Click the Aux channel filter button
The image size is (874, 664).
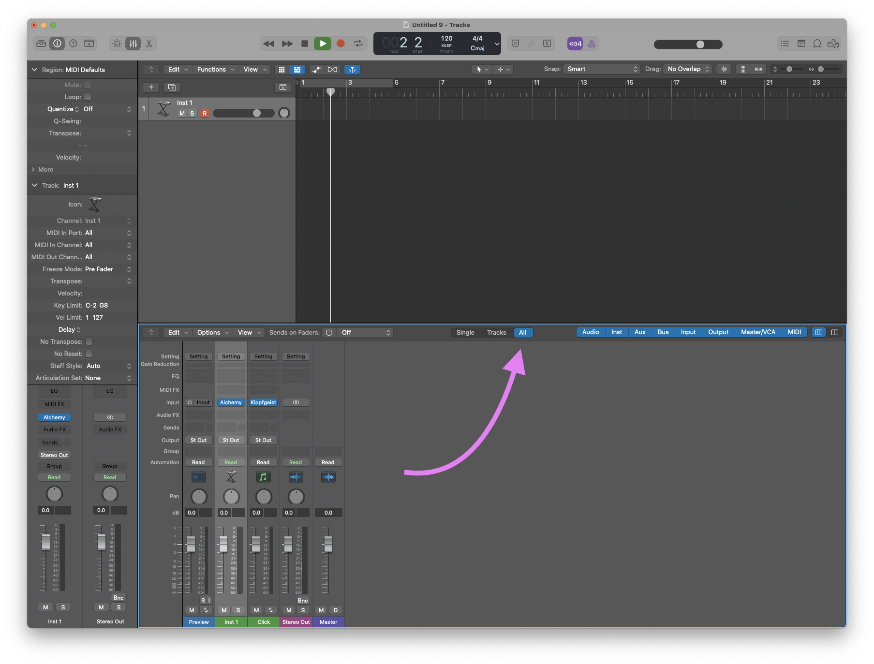click(x=639, y=332)
